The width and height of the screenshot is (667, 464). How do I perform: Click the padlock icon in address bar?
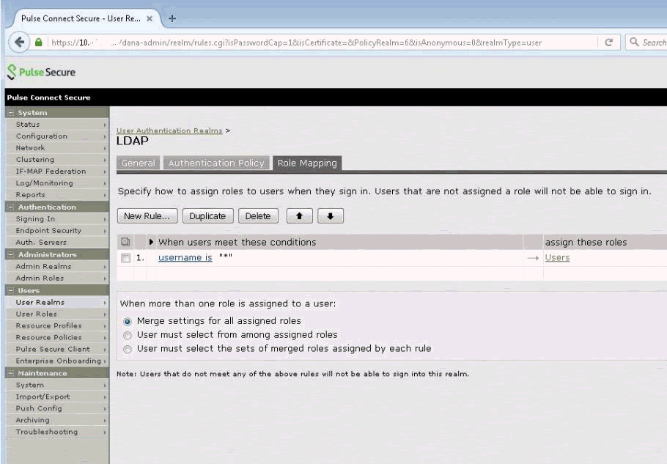[40, 43]
